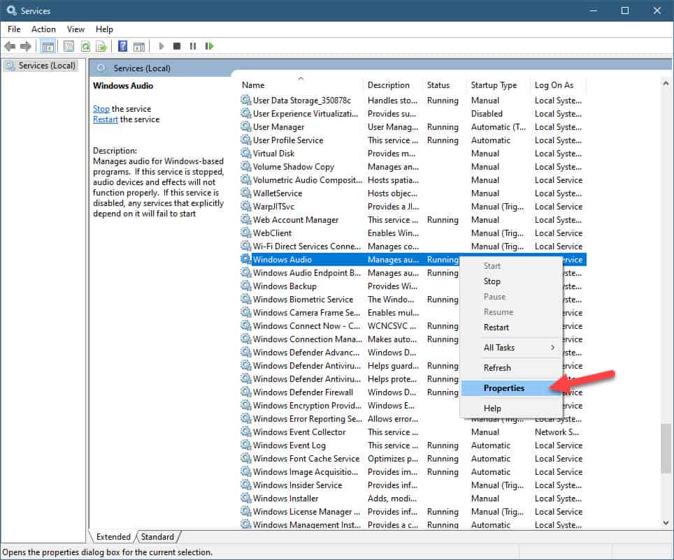Expand the All Tasks submenu
Image resolution: width=674 pixels, height=560 pixels.
[x=512, y=348]
